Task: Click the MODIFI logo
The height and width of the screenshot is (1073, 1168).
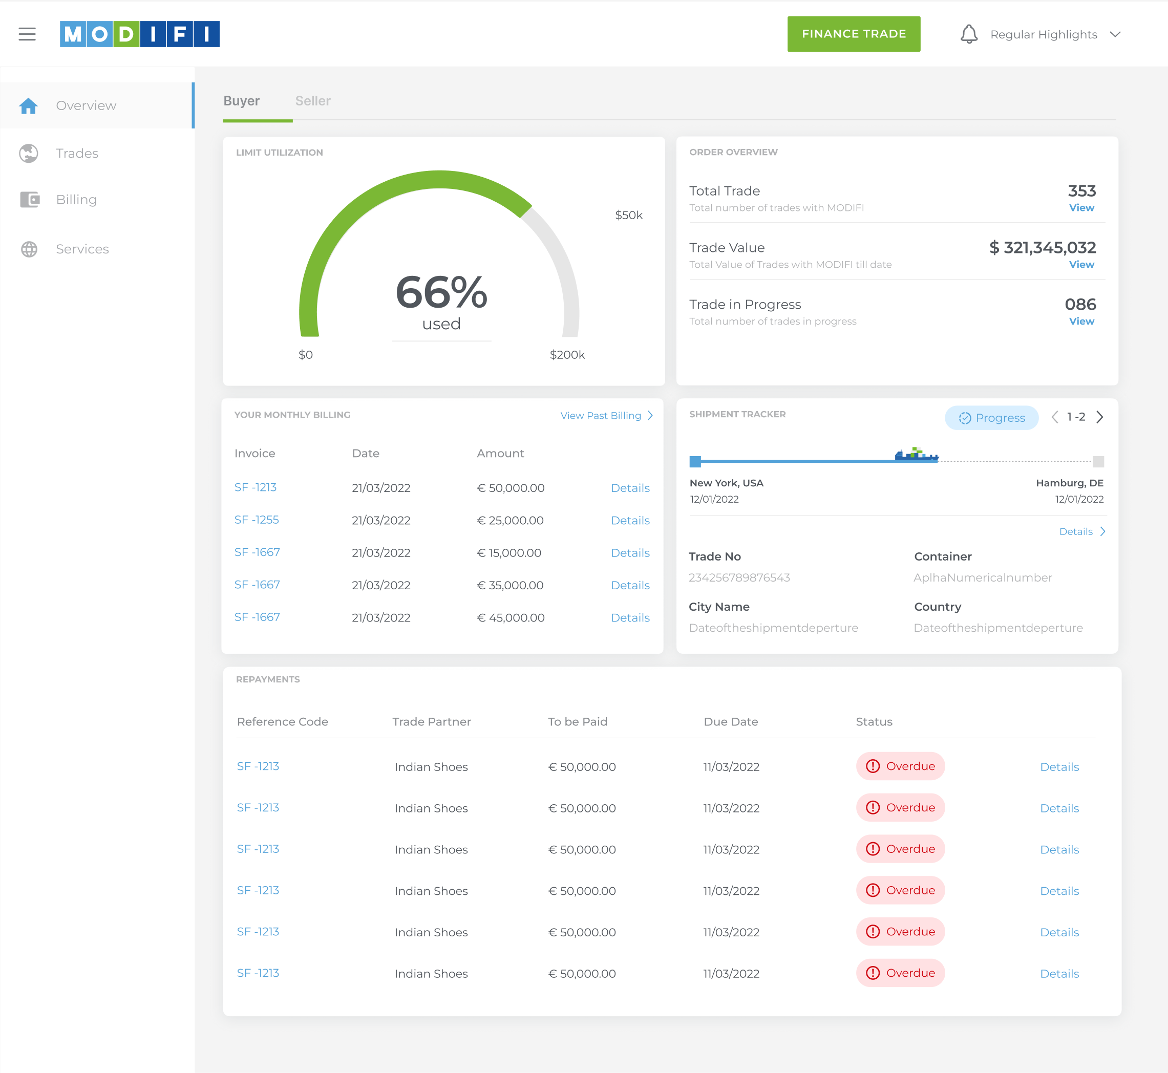Action: 139,34
